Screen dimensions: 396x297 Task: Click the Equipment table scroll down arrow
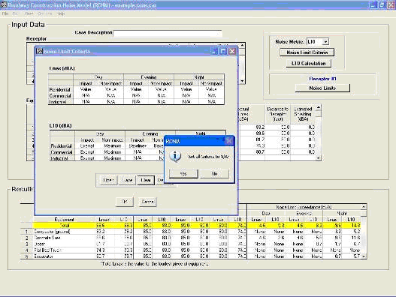[319, 157]
